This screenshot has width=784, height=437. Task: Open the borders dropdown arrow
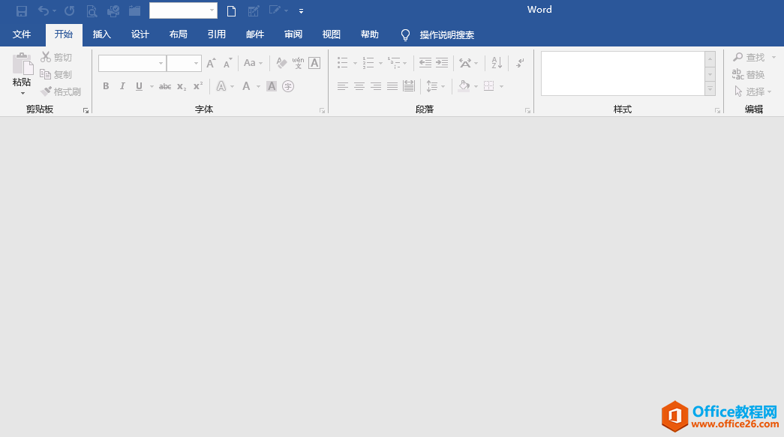(501, 86)
